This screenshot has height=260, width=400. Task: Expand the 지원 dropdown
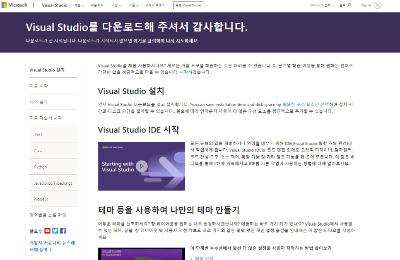click(x=134, y=5)
